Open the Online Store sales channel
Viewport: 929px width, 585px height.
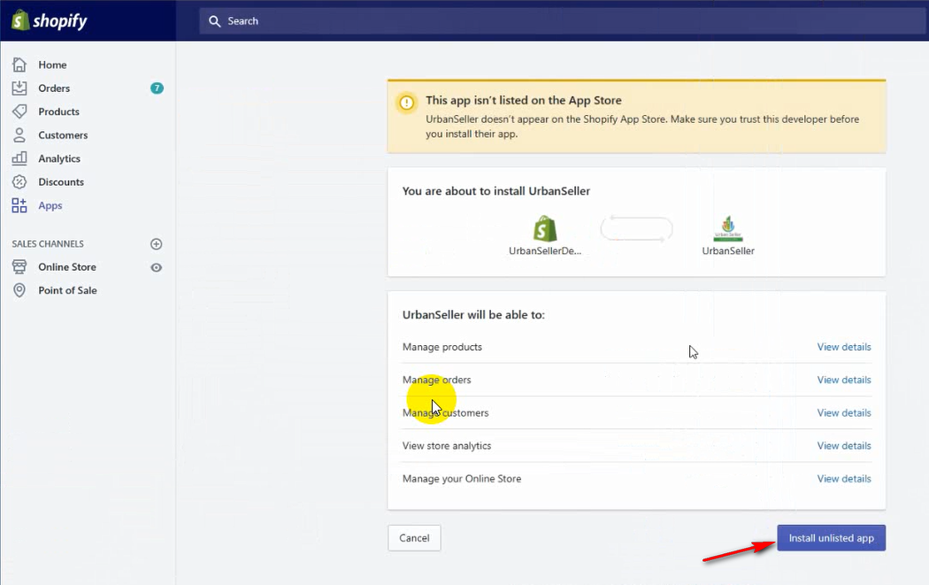(x=67, y=267)
